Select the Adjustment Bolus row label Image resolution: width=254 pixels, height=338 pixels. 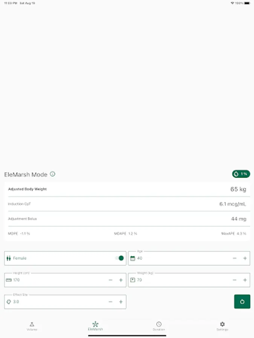pos(22,219)
